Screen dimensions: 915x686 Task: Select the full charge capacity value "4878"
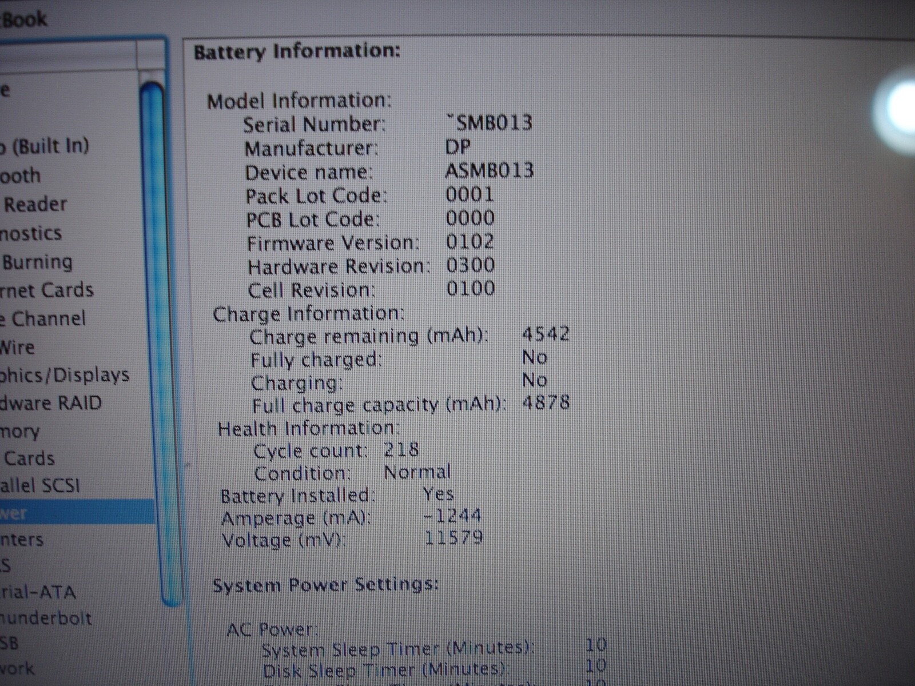(x=547, y=402)
